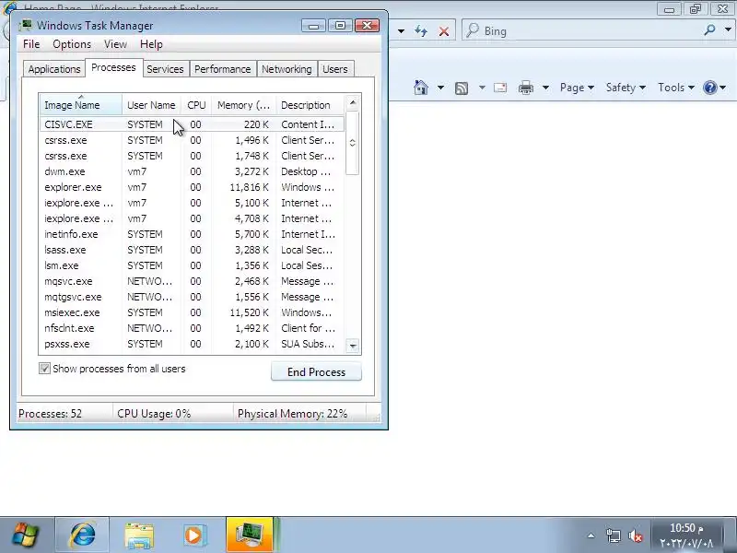The image size is (737, 553).
Task: Select the mqsvc.exe process row
Action: pyautogui.click(x=192, y=281)
